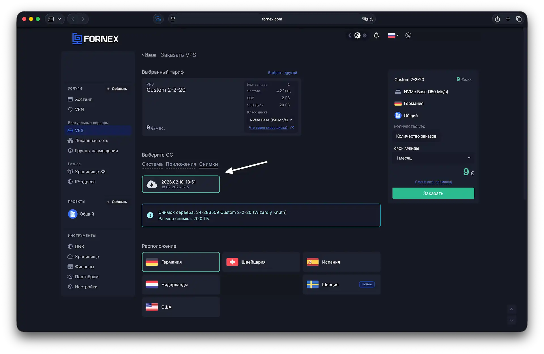Open the language flag dropdown
Viewport: 544px width, 354px height.
(x=393, y=35)
